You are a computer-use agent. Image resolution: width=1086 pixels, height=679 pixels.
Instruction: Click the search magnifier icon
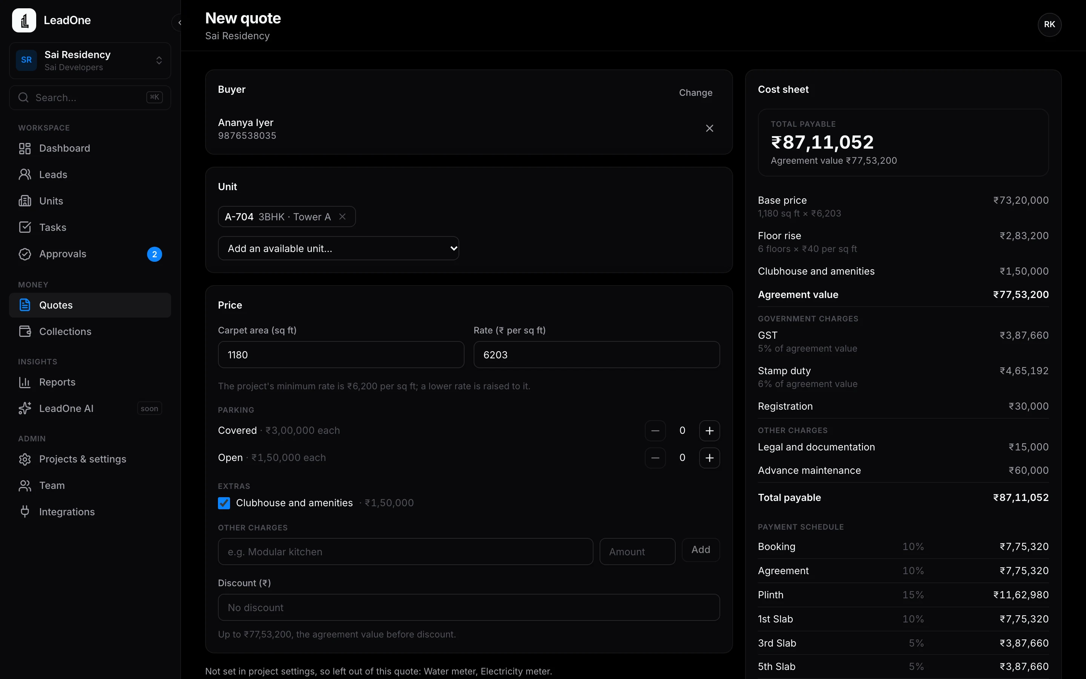point(23,97)
